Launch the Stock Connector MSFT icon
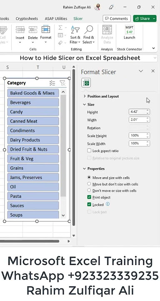Viewport: 160px width, 301px height. (x=130, y=30)
